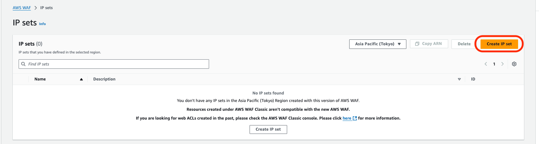The image size is (539, 144).
Task: Click the 'here' link for more information
Action: pyautogui.click(x=347, y=118)
